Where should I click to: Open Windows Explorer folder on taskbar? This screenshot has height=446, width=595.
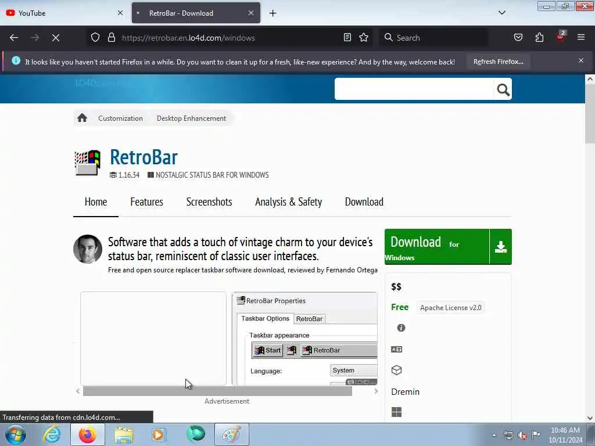124,434
